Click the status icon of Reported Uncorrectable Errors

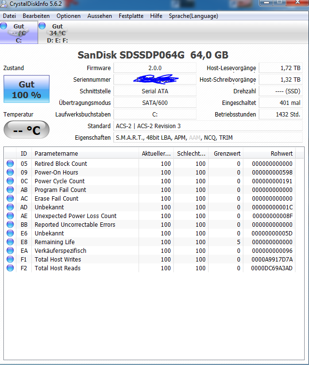point(10,224)
